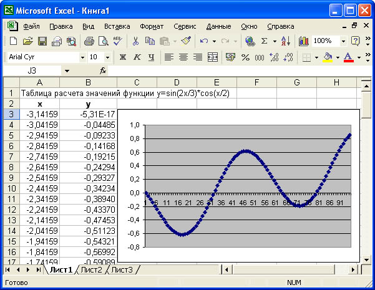
Task: Increase decimal places icon
Action: [274, 57]
